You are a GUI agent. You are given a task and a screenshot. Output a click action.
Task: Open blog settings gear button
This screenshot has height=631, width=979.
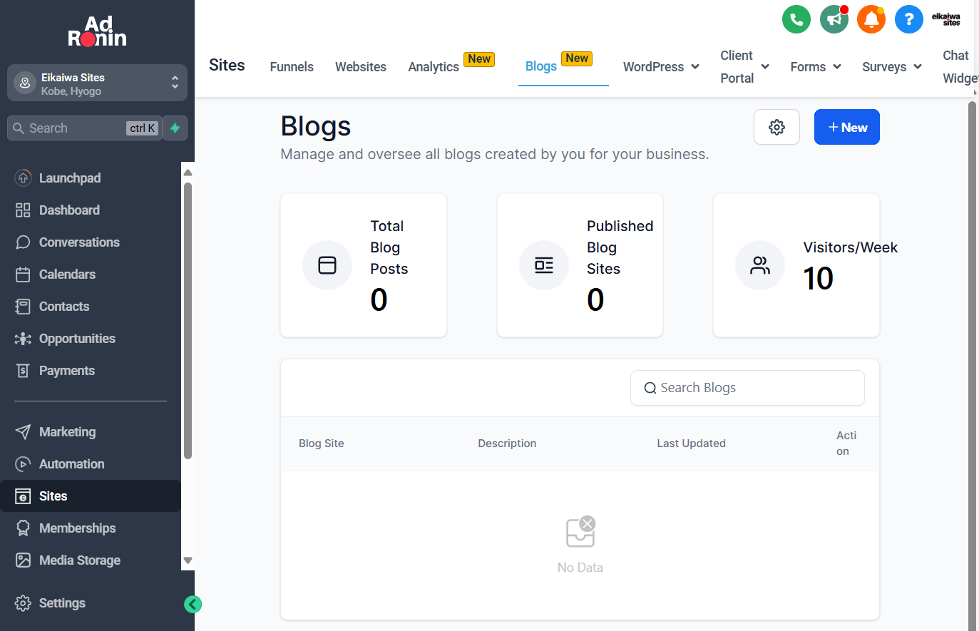776,127
